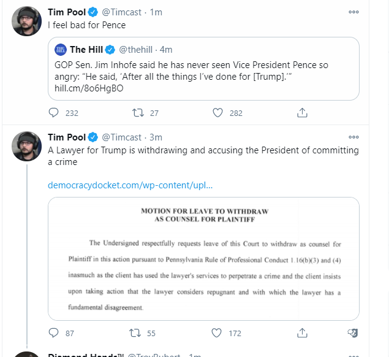Like the 'I feel bad for Pence' tweet
The height and width of the screenshot is (357, 389).
coord(217,113)
